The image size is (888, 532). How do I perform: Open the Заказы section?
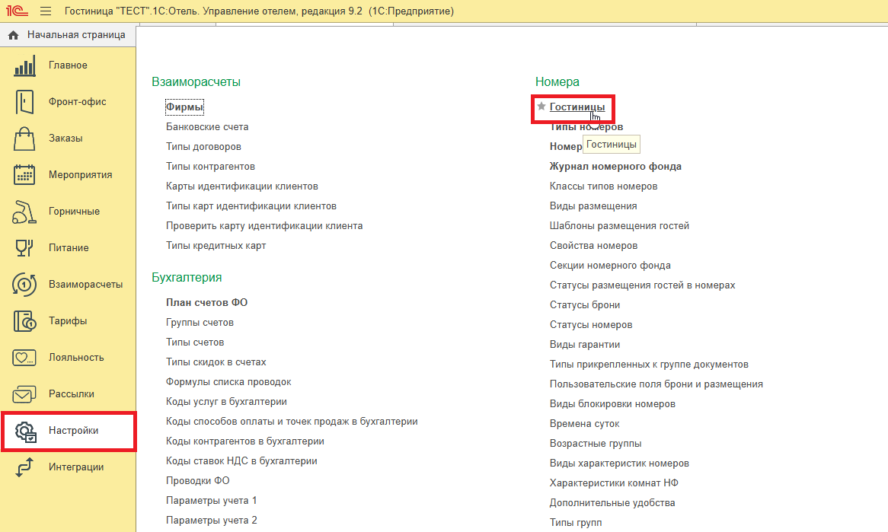coord(68,139)
